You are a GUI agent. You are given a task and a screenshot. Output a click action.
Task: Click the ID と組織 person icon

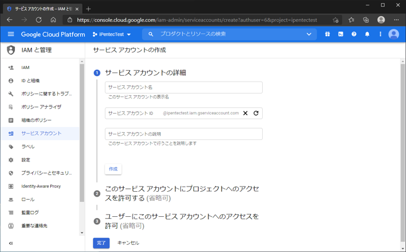tap(11, 80)
